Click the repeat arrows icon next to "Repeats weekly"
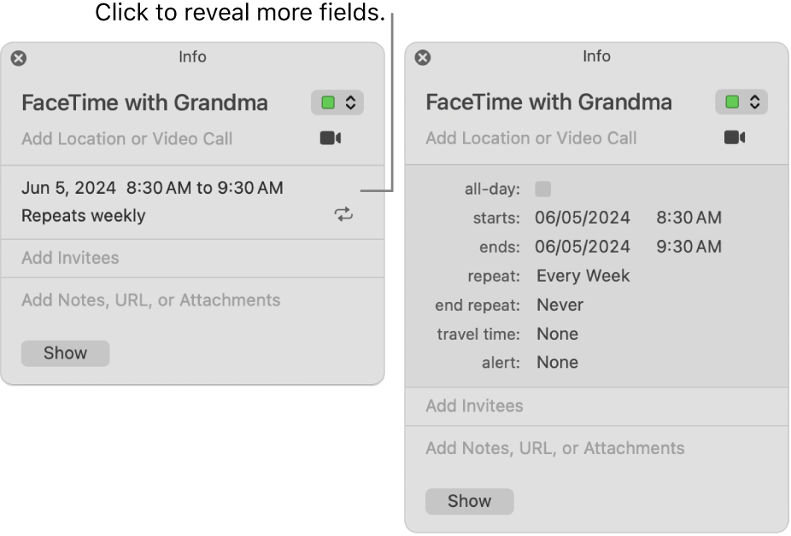This screenshot has width=791, height=536. click(343, 215)
